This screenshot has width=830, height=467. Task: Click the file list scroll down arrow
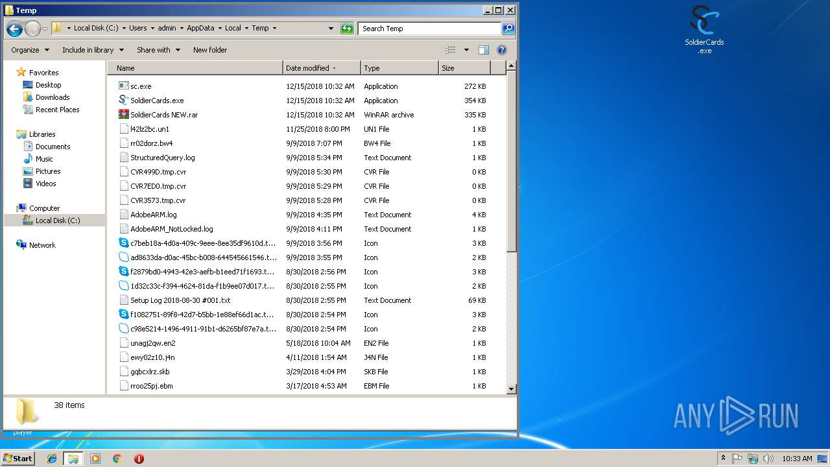tap(511, 389)
